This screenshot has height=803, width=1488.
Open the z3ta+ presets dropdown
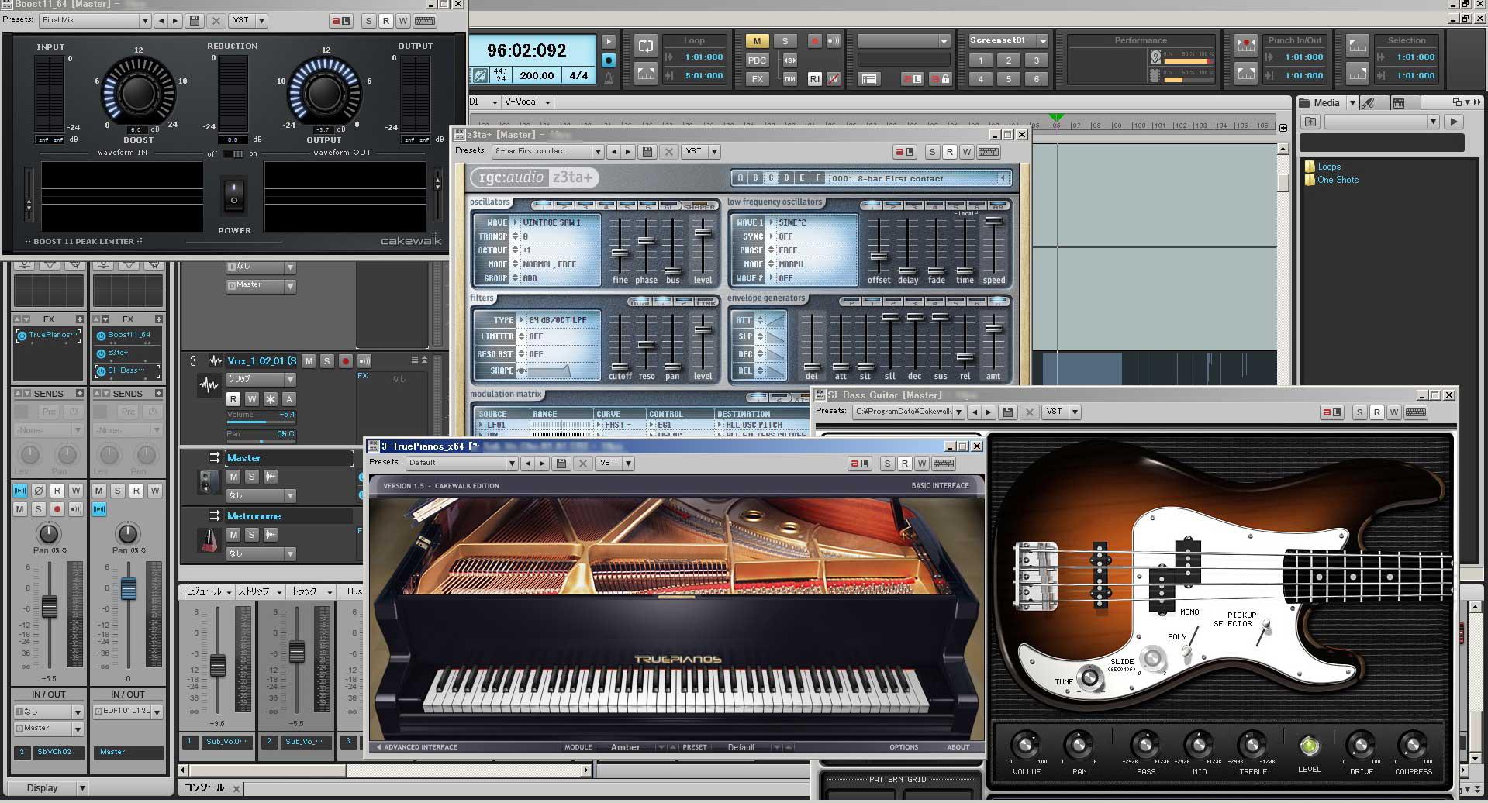(x=597, y=152)
